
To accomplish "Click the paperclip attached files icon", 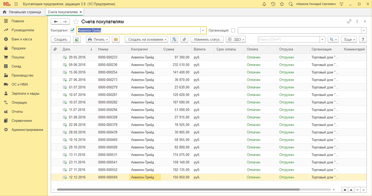I will coord(184,39).
